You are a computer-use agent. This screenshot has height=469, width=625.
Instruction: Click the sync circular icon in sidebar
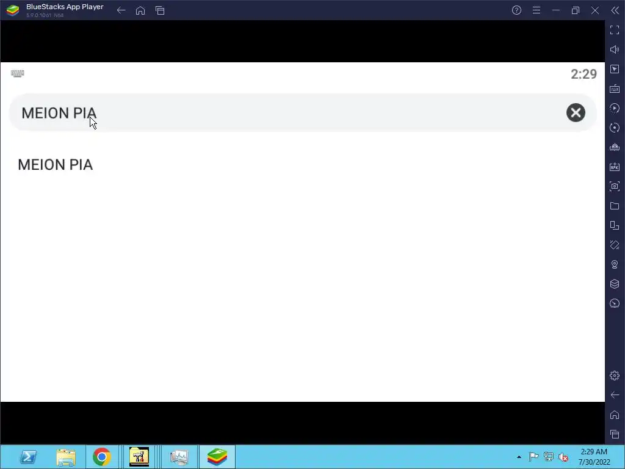[615, 128]
